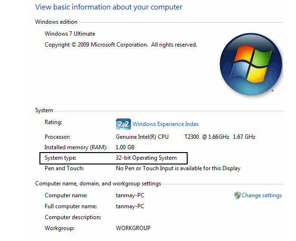The height and width of the screenshot is (241, 296).
Task: Click the Computer name, domain, and workgroup header
Action: pos(98,183)
